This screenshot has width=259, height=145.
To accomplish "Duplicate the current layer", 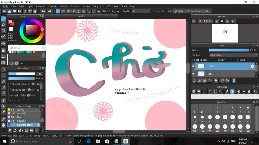I will (222, 80).
